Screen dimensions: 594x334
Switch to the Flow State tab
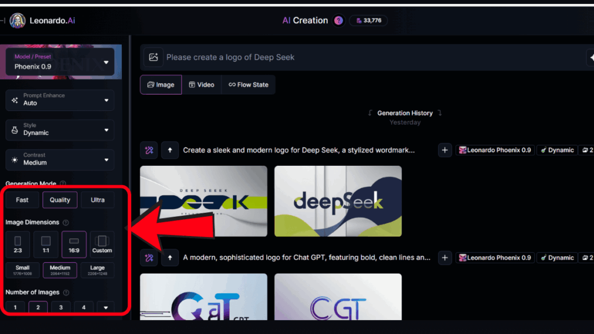pyautogui.click(x=248, y=85)
